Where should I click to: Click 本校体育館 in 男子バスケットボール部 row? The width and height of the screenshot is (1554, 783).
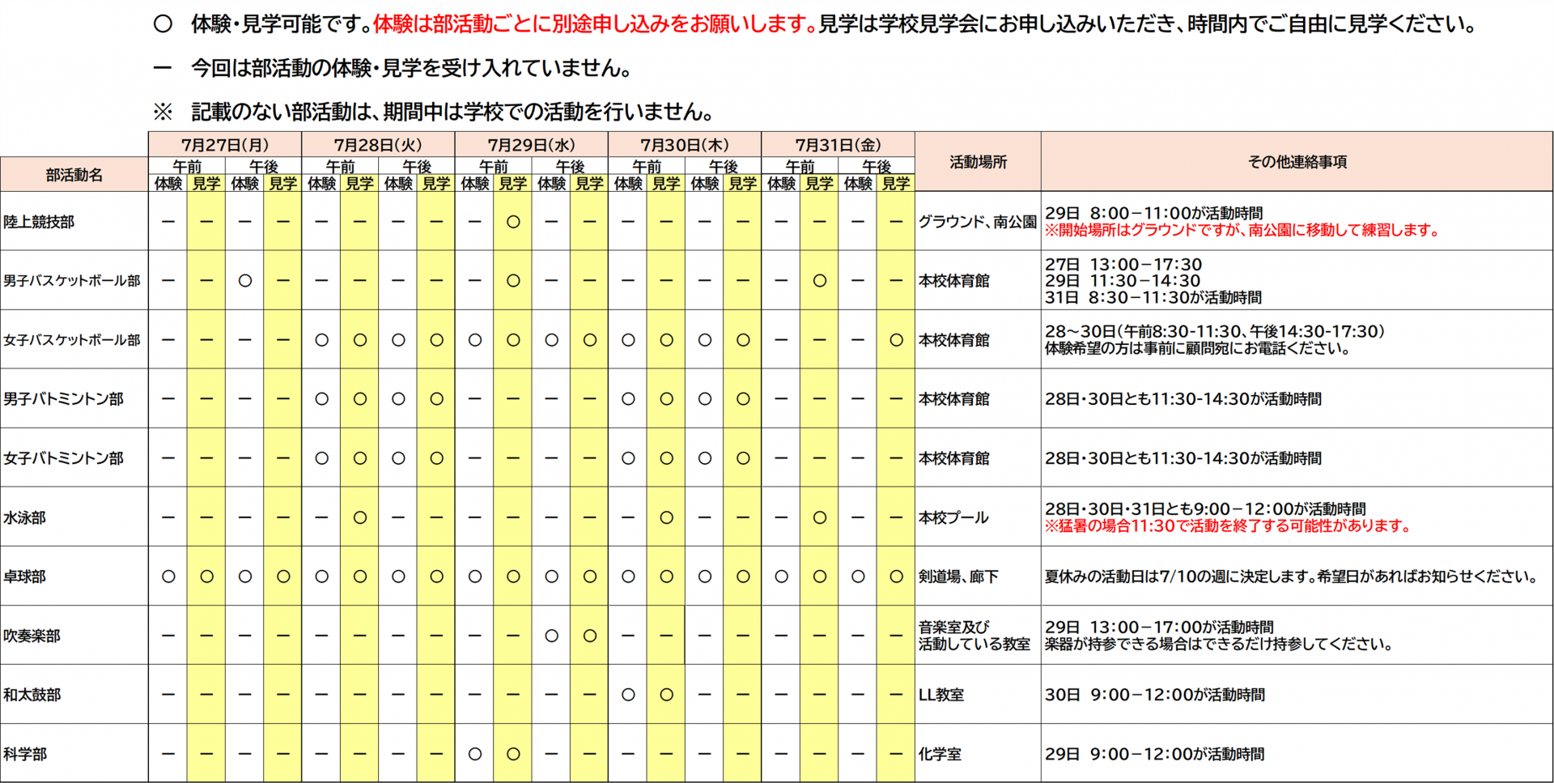954,281
